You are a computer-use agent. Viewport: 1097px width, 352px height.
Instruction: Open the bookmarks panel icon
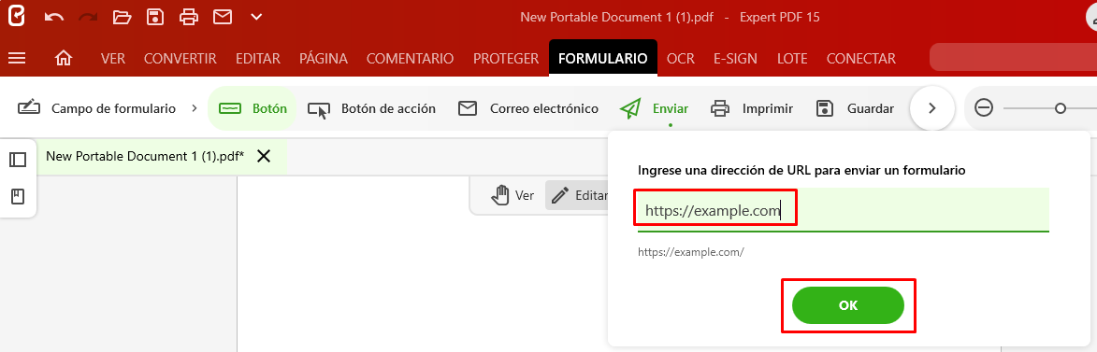tap(18, 196)
